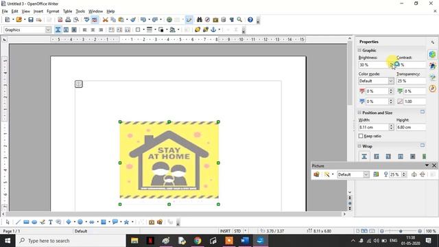The width and height of the screenshot is (439, 247).
Task: Run the Spelling and Grammar check
Action: pyautogui.click(x=87, y=20)
